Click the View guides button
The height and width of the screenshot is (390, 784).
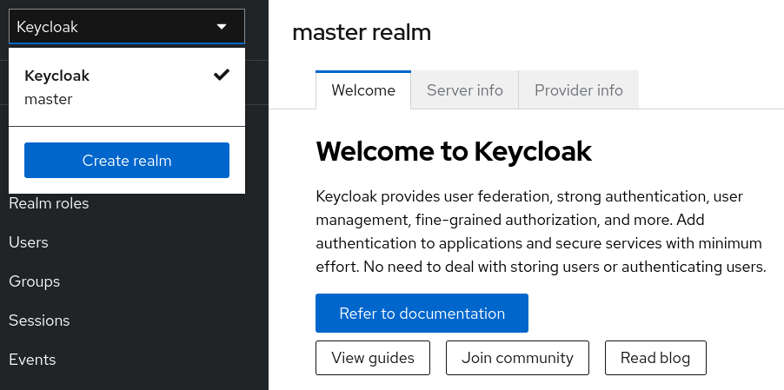373,358
